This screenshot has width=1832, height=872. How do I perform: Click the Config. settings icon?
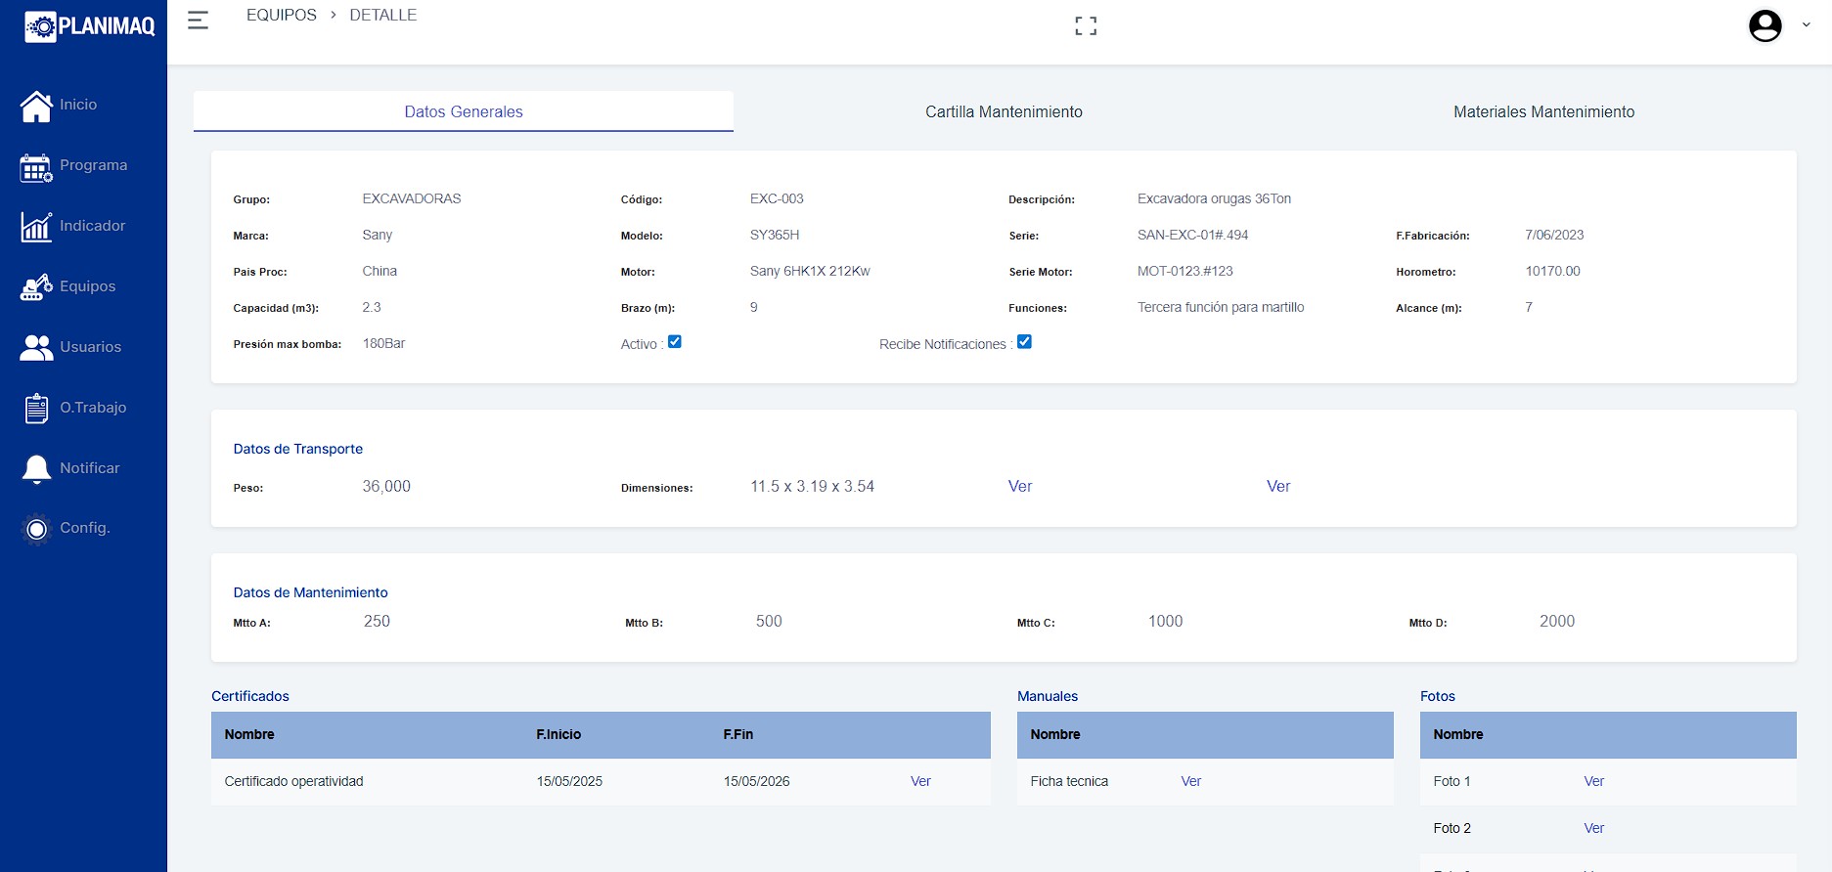(x=36, y=529)
